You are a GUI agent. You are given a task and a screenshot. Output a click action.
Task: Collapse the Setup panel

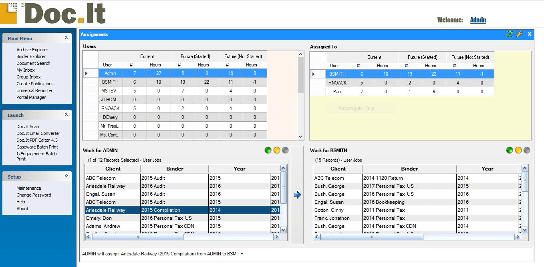click(66, 177)
